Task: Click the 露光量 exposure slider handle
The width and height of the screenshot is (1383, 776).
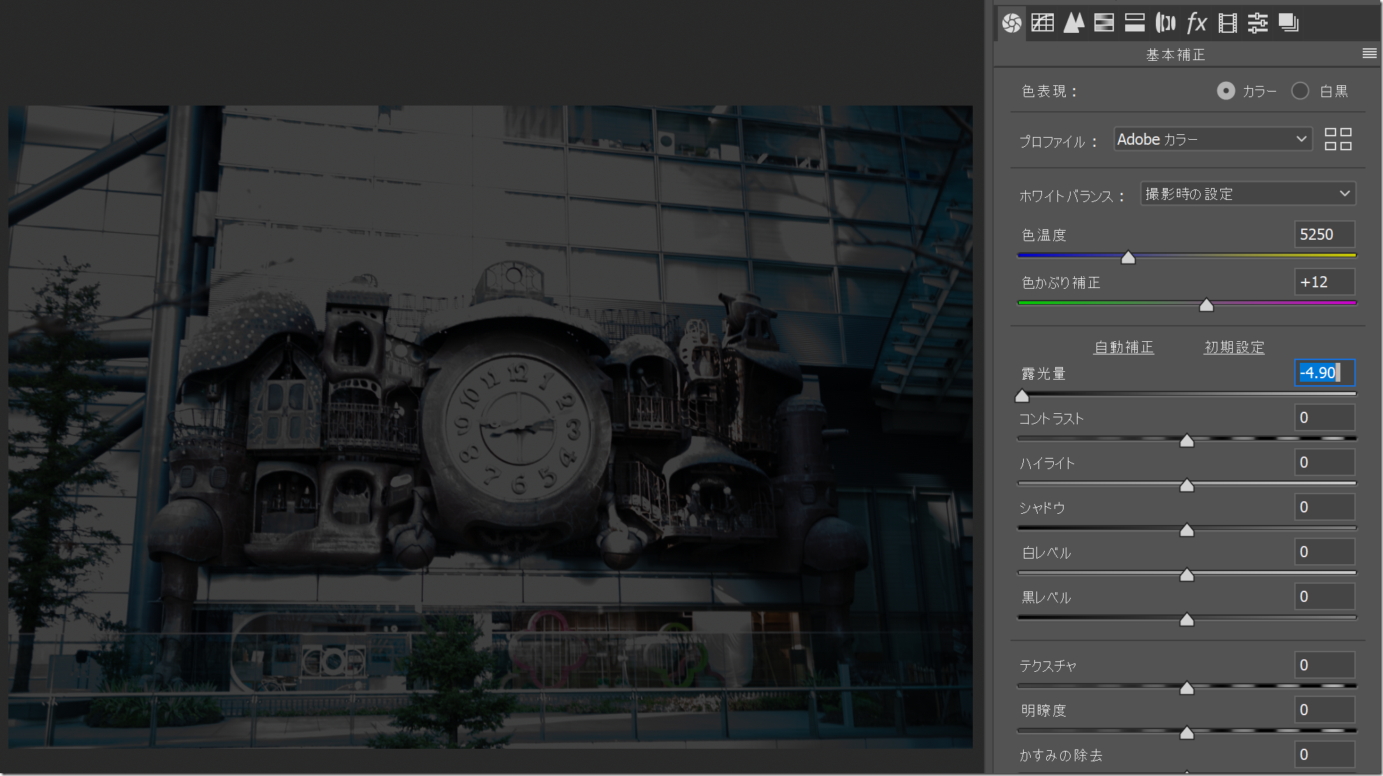Action: (x=1022, y=396)
